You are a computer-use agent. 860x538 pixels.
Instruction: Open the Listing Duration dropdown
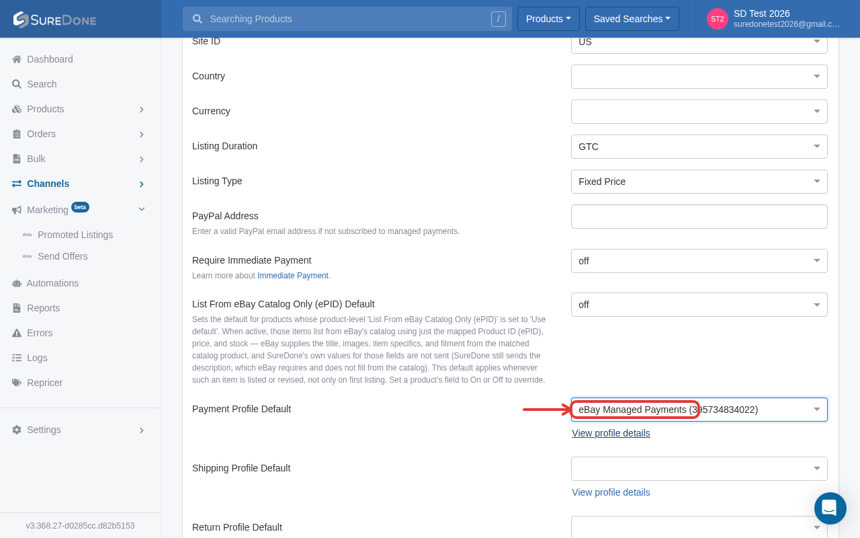699,147
